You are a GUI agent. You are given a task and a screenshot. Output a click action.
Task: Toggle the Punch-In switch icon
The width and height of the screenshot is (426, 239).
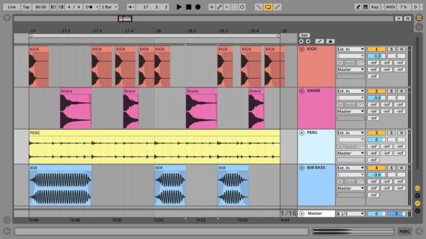point(259,7)
